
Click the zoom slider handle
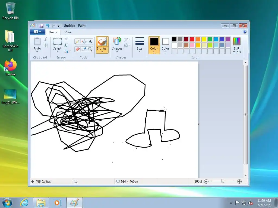[223, 181]
